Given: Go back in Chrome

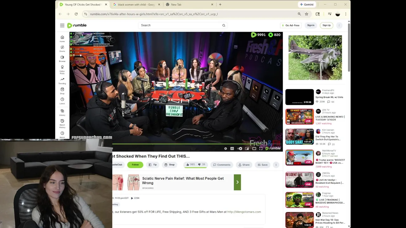Looking at the screenshot, I should coord(60,14).
